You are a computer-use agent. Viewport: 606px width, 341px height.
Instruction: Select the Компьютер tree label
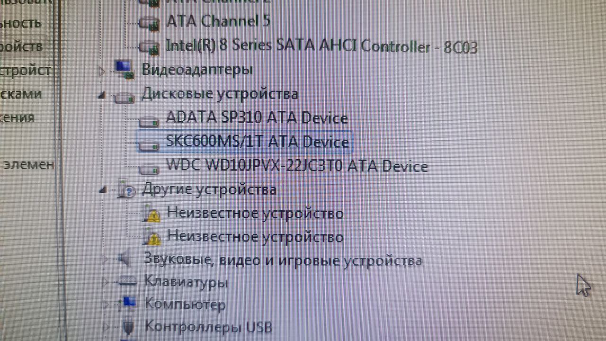tap(185, 304)
